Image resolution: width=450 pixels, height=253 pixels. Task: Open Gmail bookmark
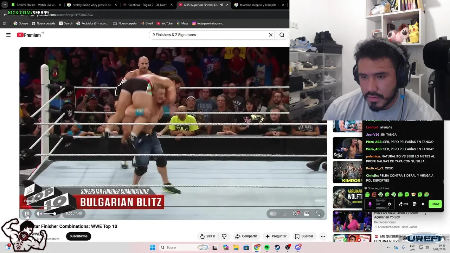click(147, 24)
